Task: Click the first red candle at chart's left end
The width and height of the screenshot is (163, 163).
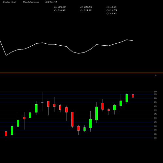Action: click(6, 134)
